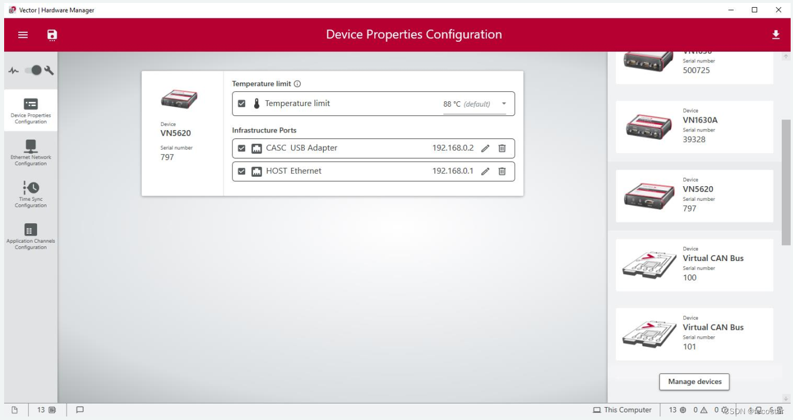The width and height of the screenshot is (793, 420).
Task: Click the Manage devices button
Action: (x=694, y=382)
